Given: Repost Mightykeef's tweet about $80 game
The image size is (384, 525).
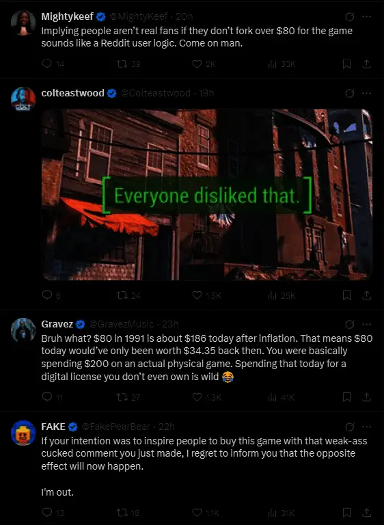Looking at the screenshot, I should pyautogui.click(x=121, y=64).
